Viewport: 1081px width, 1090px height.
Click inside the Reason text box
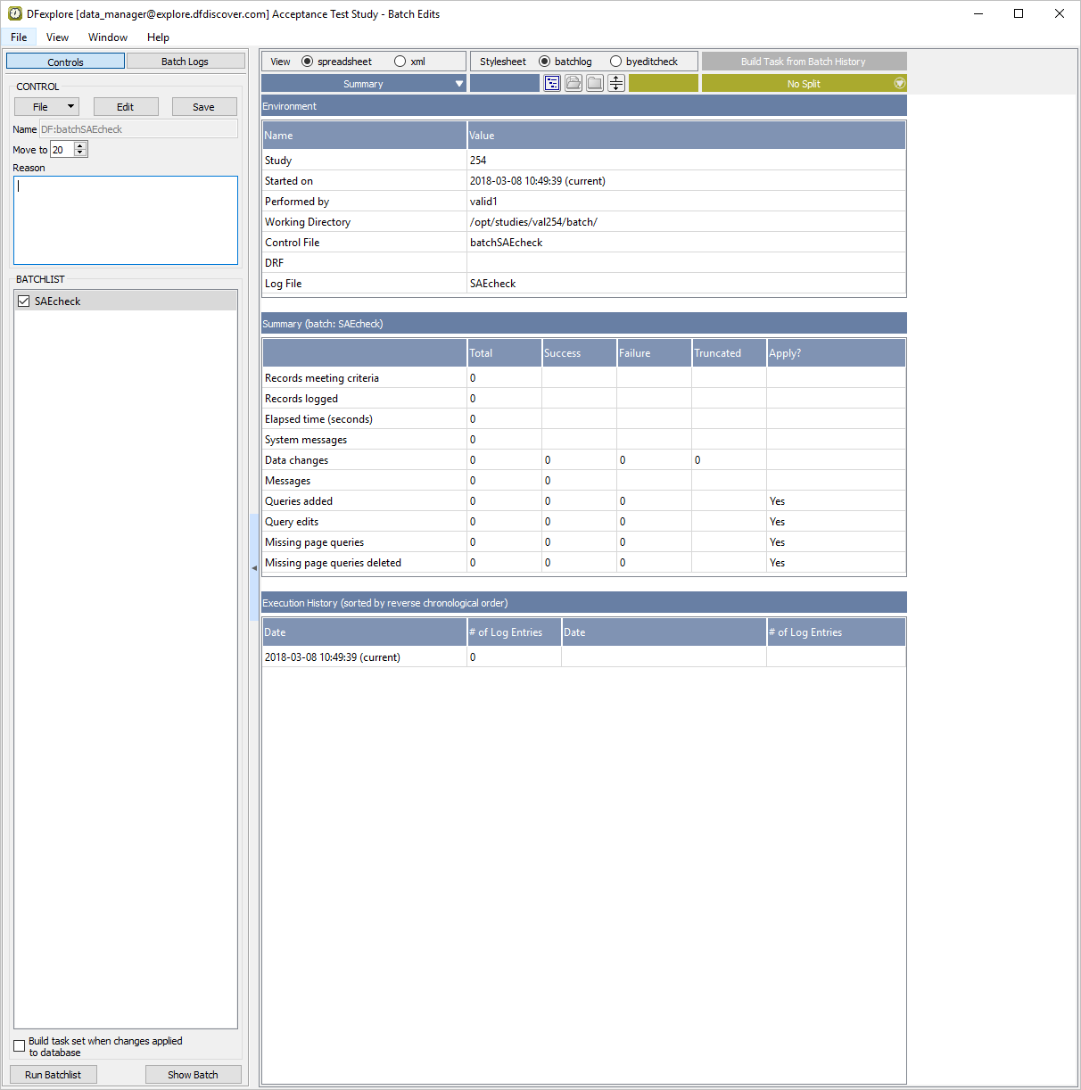(126, 220)
